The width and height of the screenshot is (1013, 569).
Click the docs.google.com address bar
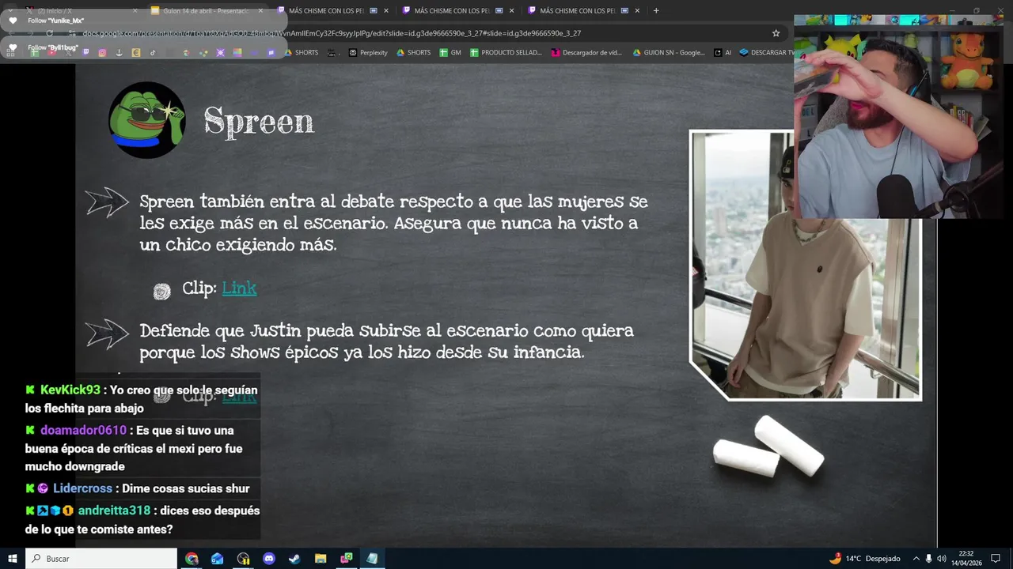(x=419, y=33)
